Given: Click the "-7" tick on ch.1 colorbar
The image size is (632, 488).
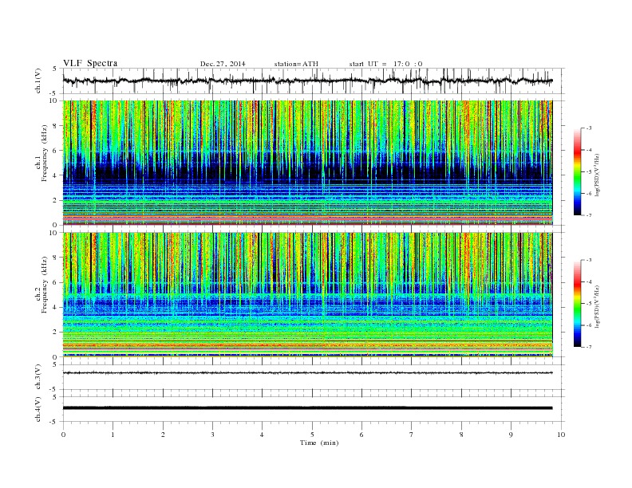Looking at the screenshot, I should click(589, 215).
